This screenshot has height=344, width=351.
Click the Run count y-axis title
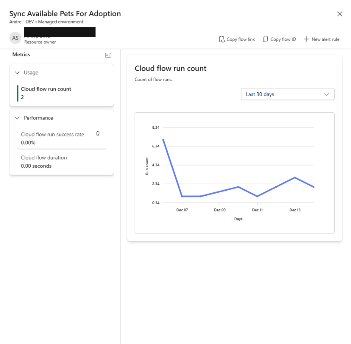click(x=147, y=166)
